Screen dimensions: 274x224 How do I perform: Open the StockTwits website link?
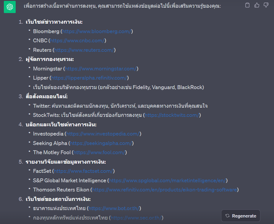(172, 115)
